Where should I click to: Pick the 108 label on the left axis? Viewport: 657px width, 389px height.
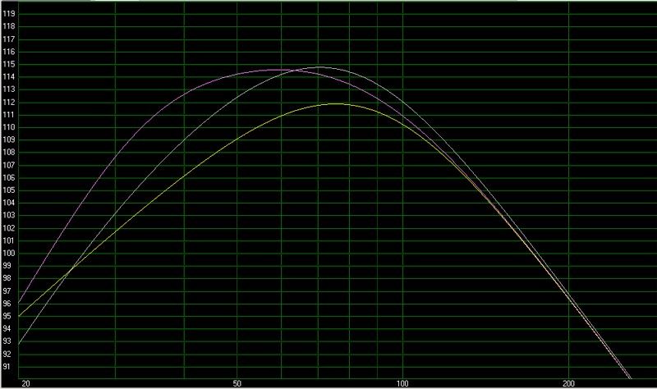click(x=9, y=153)
